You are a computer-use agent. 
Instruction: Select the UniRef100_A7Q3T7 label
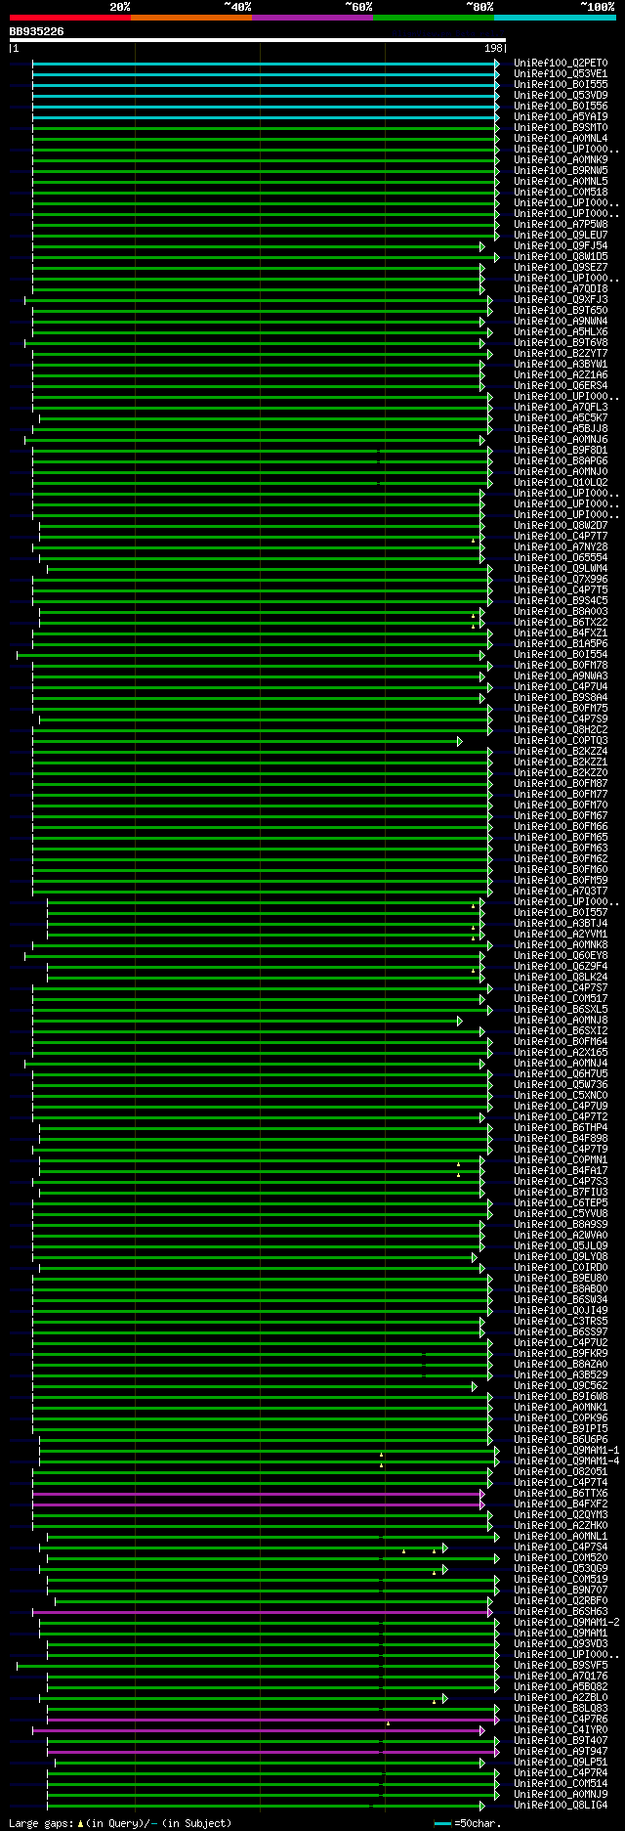pos(561,891)
